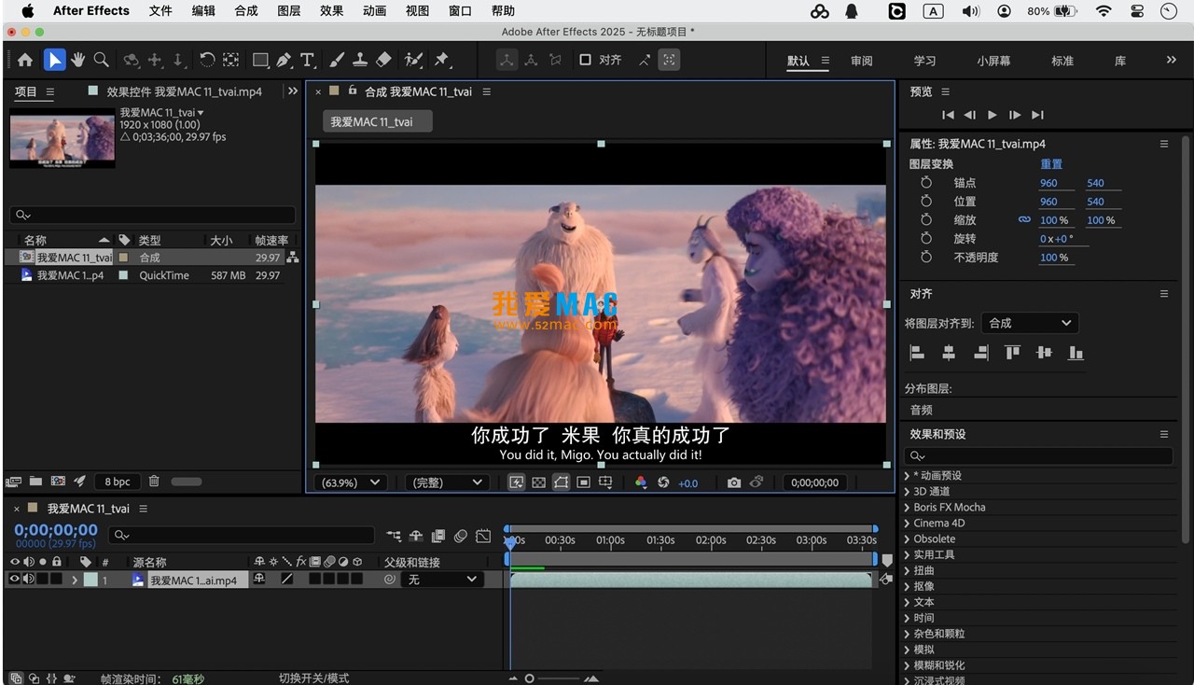Hide the 我爱MAC 1...ai.mp4 layer video eye
The height and width of the screenshot is (685, 1194).
[15, 580]
